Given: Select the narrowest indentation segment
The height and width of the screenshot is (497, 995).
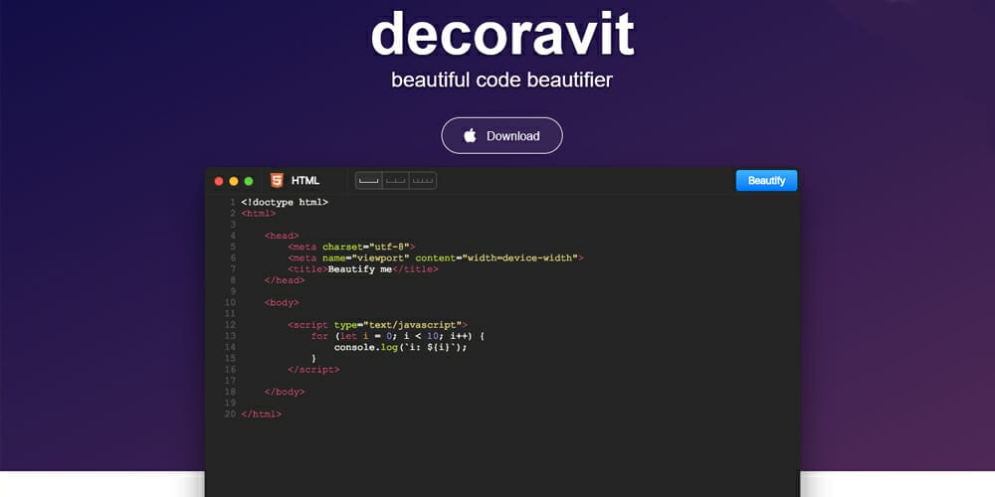Looking at the screenshot, I should 423,181.
